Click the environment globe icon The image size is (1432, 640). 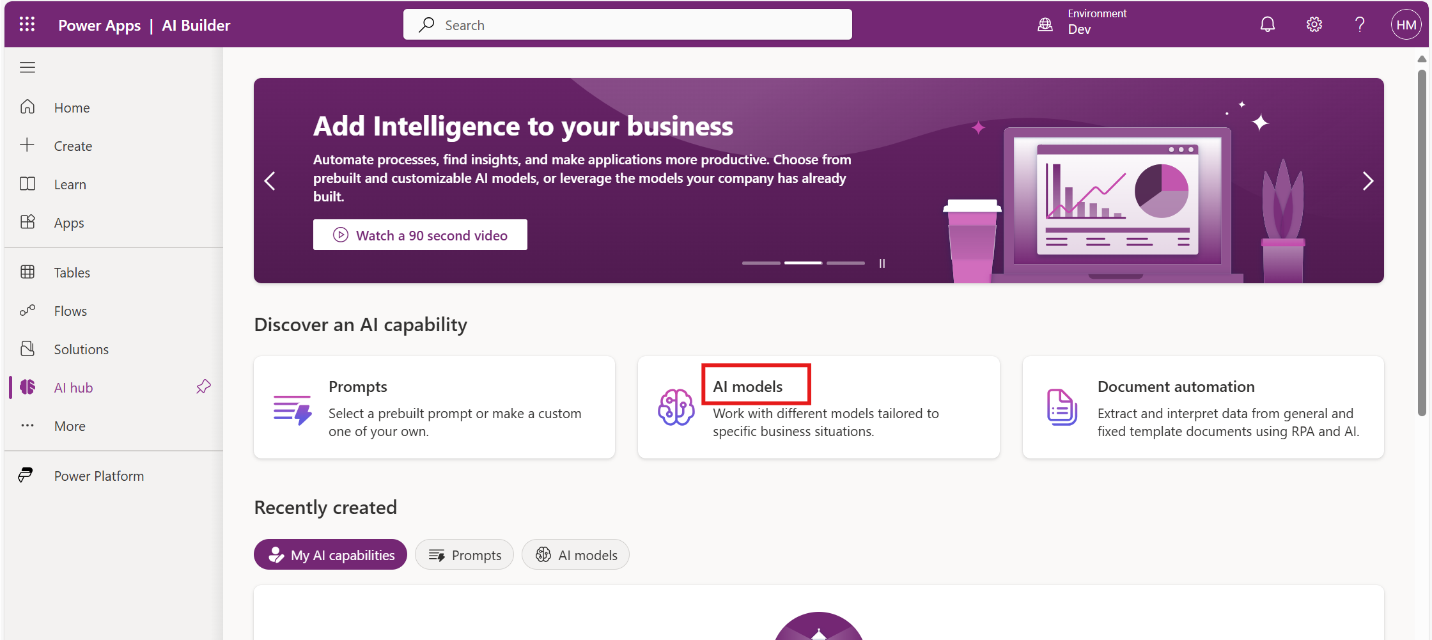click(1045, 25)
